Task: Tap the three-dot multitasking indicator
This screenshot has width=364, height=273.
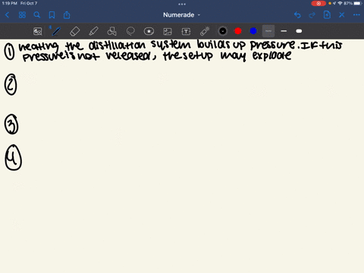Action: (x=182, y=4)
